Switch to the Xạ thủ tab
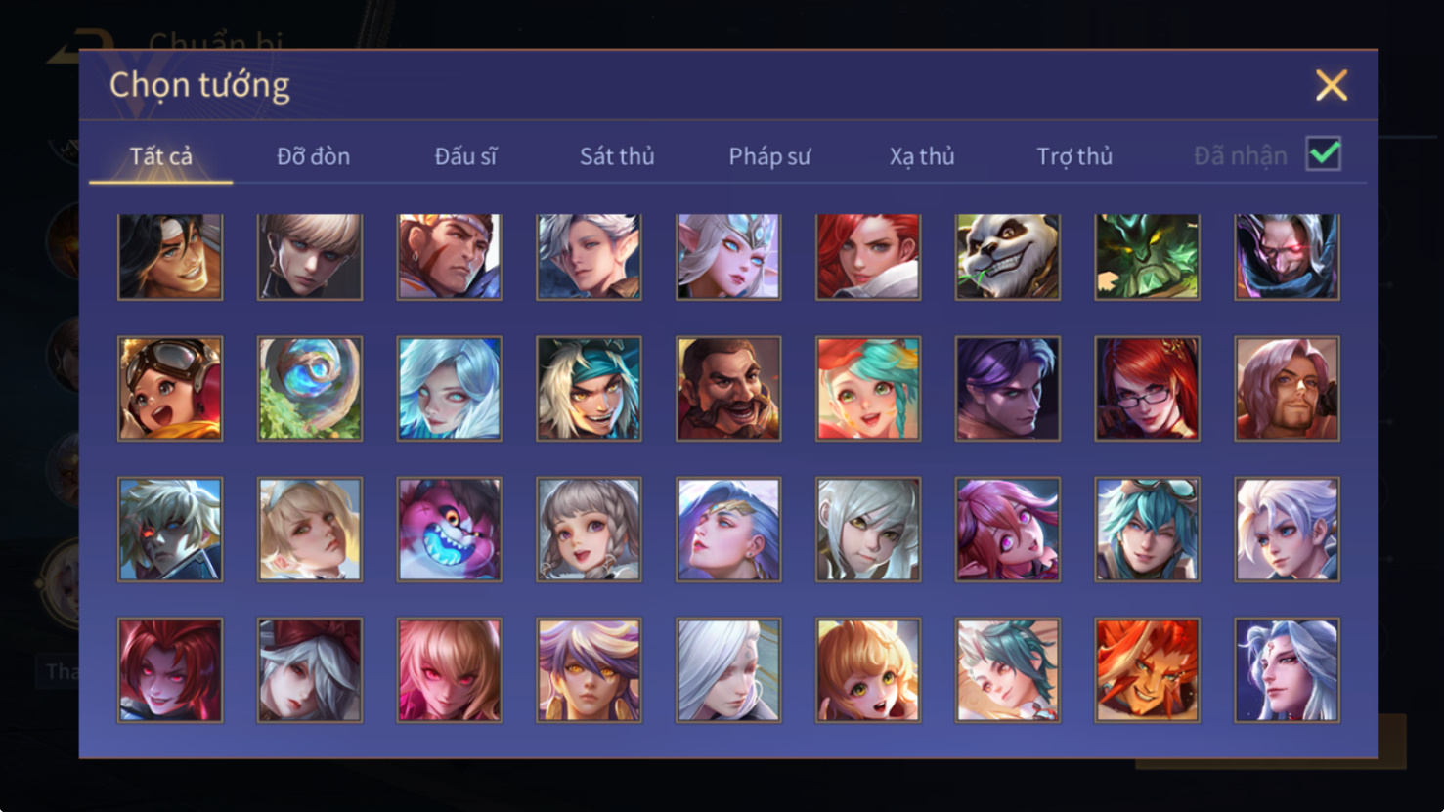 (x=922, y=156)
